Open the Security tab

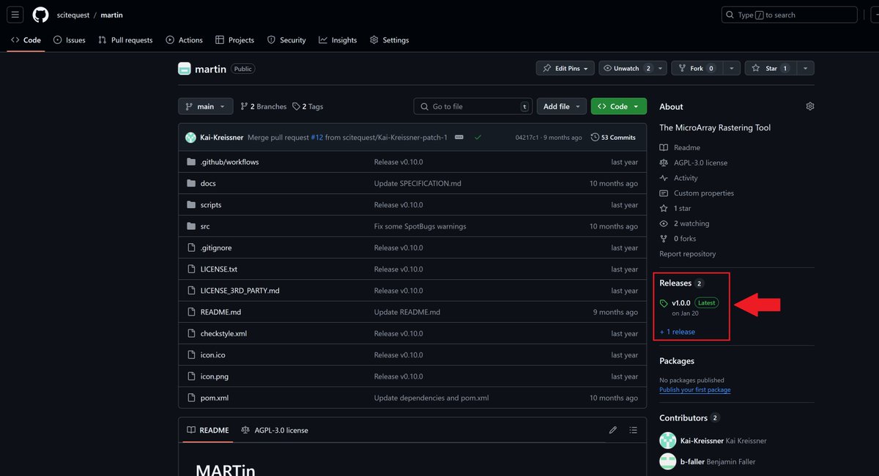(286, 40)
